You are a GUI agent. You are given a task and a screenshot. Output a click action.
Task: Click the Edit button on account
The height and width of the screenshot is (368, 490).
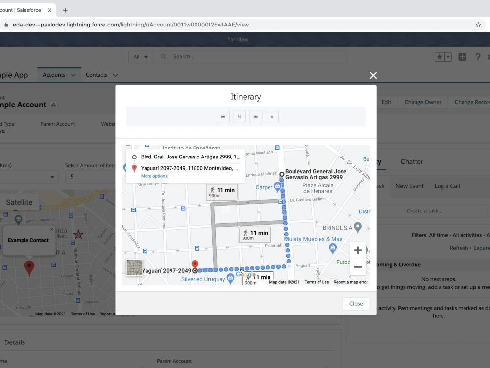point(386,102)
